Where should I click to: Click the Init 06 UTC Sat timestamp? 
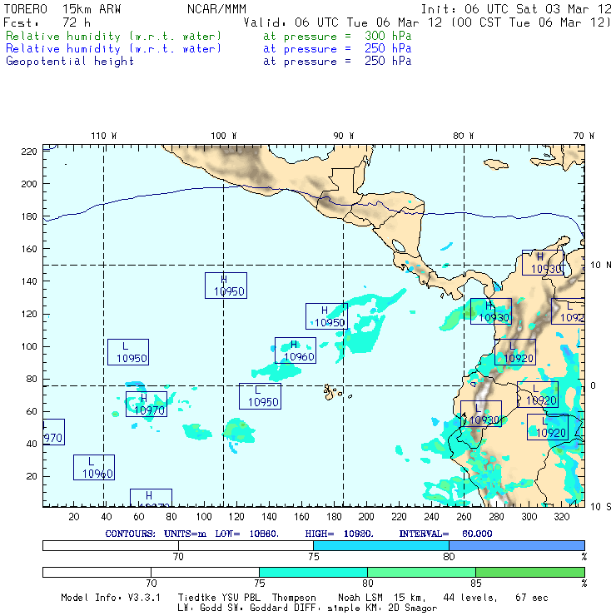(x=516, y=9)
